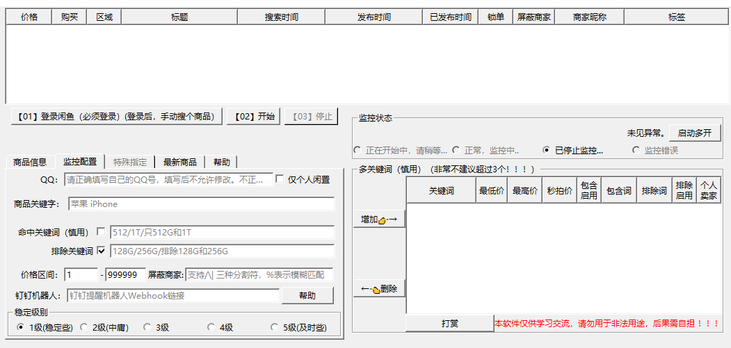Click the maximum price field showing 999999
Viewport: 731px width, 348px height.
click(x=126, y=275)
